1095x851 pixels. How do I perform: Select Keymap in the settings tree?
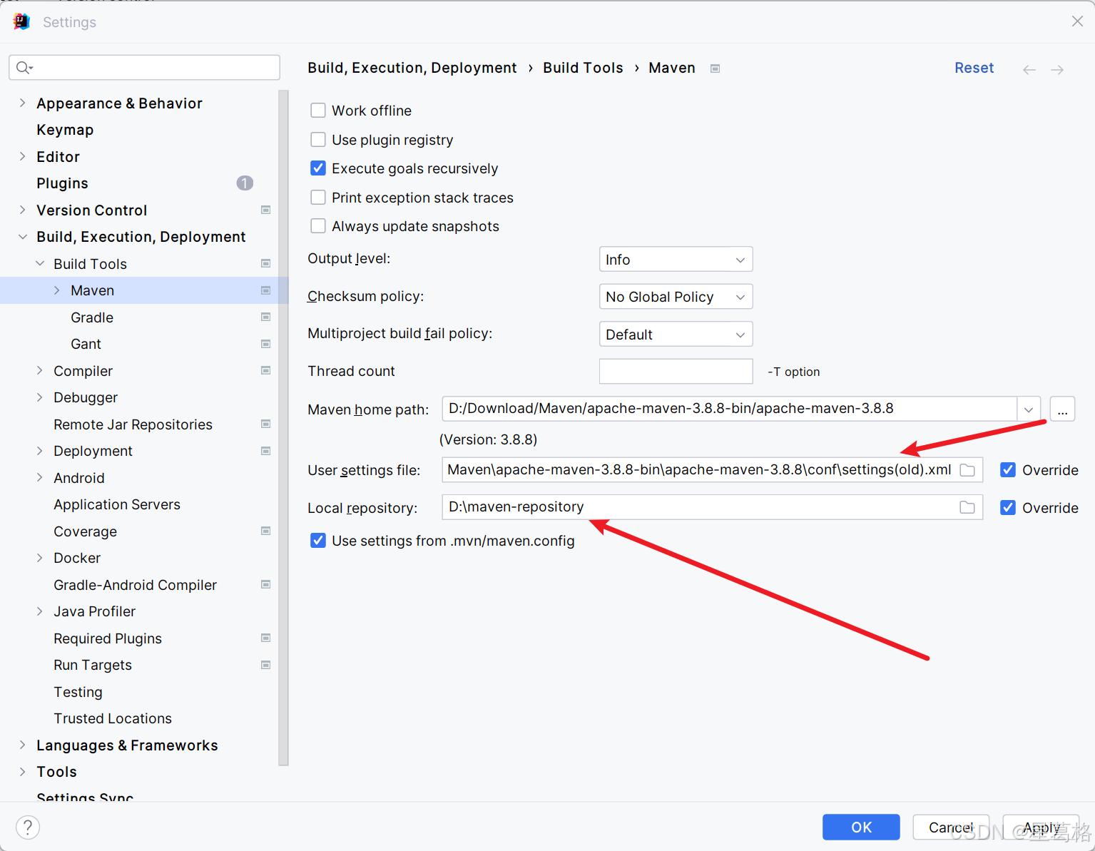65,130
